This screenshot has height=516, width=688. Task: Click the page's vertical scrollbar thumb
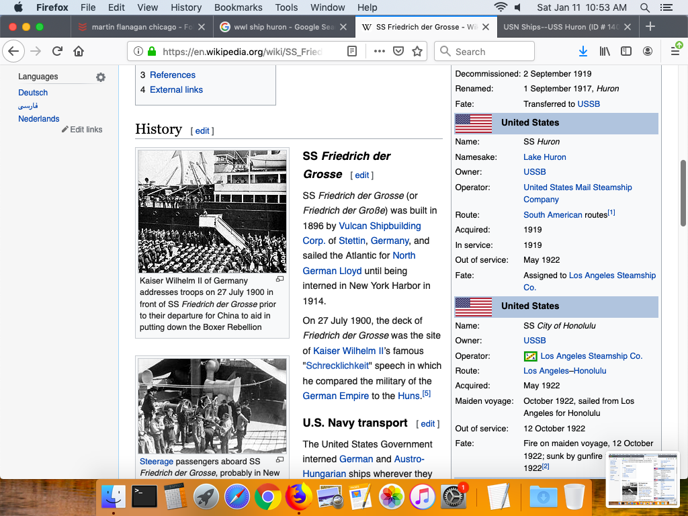(x=683, y=193)
